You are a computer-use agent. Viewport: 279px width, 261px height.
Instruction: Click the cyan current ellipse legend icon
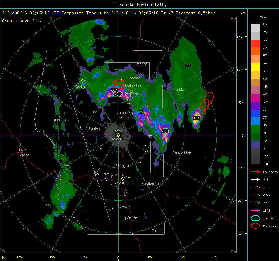[x=255, y=218]
